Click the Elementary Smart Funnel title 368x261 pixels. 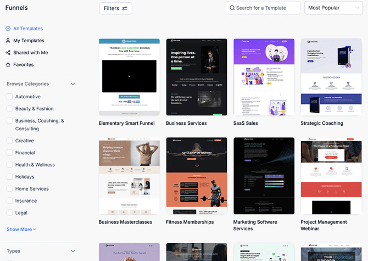pos(126,123)
